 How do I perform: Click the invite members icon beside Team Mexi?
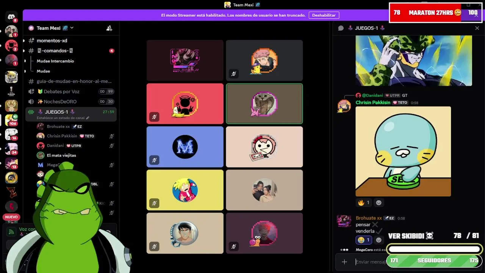109,28
